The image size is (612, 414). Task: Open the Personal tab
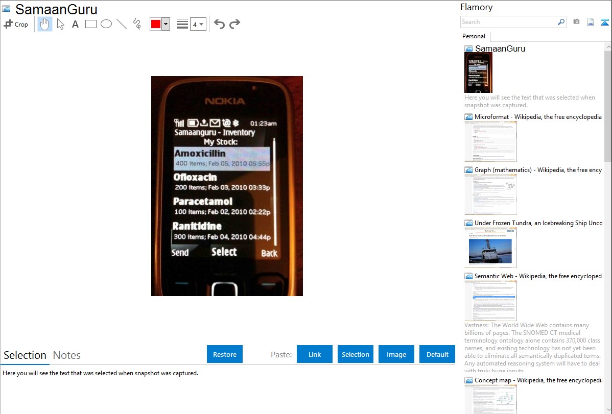474,36
